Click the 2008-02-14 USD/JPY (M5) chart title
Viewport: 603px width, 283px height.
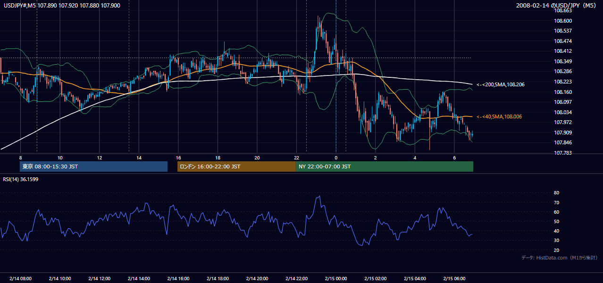[x=557, y=5]
